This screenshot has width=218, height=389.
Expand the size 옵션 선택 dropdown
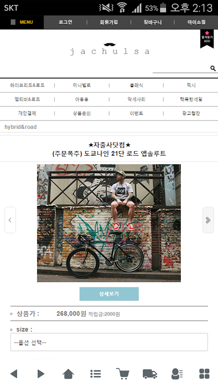coord(109,342)
